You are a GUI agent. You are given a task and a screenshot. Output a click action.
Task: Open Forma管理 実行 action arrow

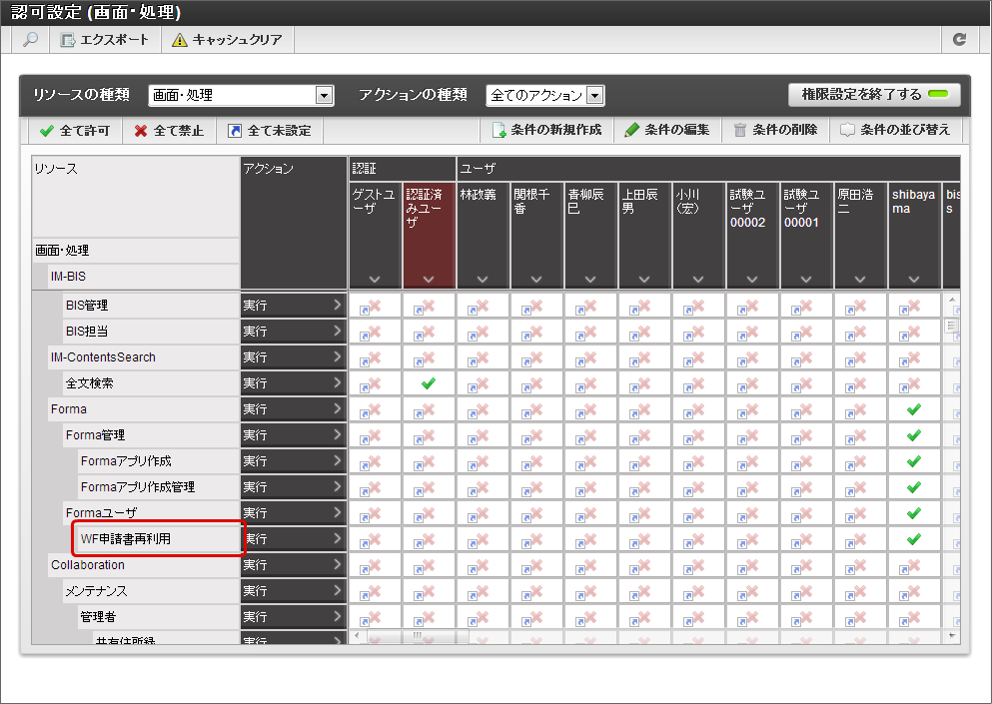point(338,434)
